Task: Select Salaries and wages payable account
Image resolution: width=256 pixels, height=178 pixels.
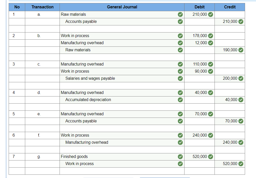Action: point(122,78)
